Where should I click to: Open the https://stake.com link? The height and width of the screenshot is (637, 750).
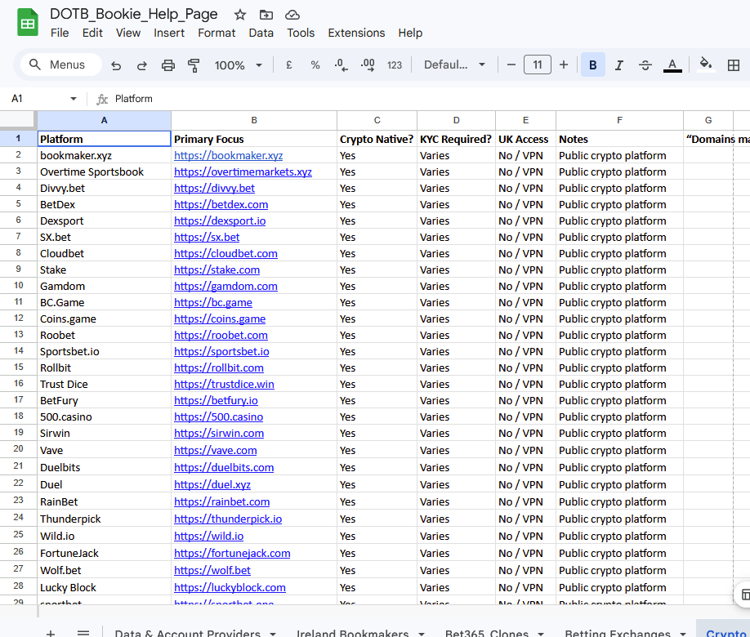pyautogui.click(x=217, y=269)
